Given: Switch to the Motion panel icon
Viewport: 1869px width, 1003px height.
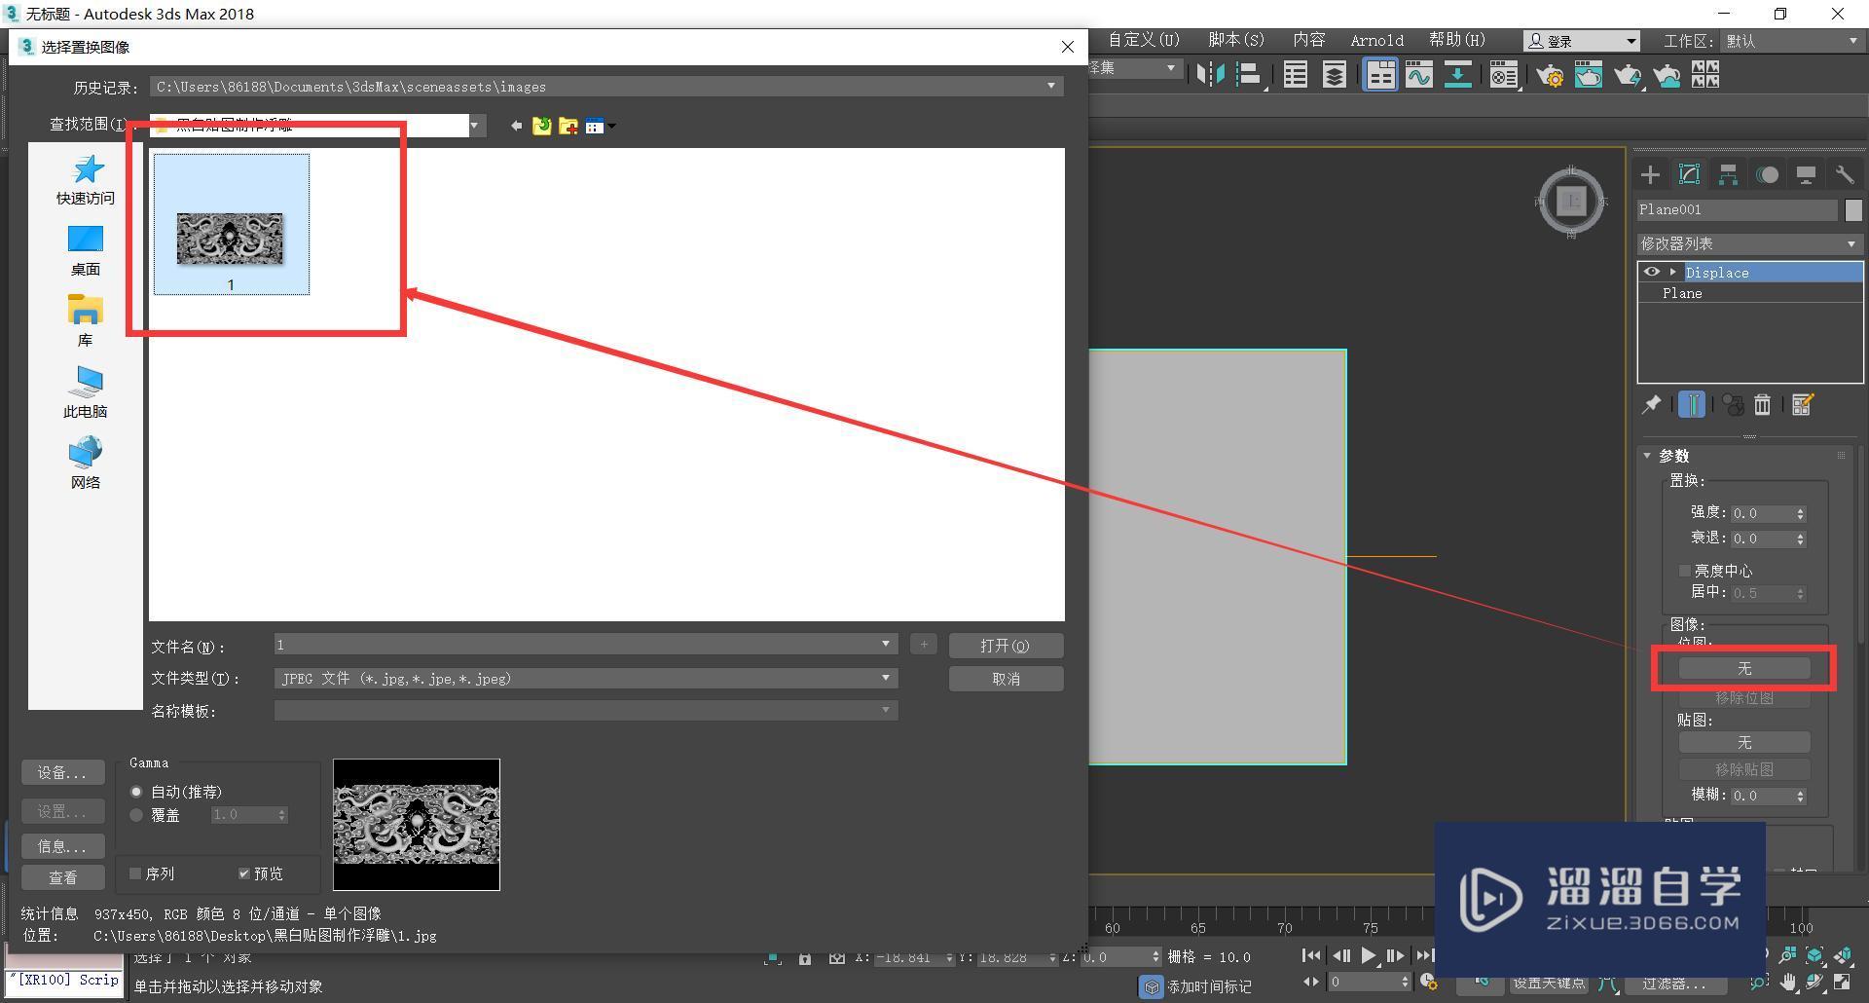Looking at the screenshot, I should pos(1767,174).
